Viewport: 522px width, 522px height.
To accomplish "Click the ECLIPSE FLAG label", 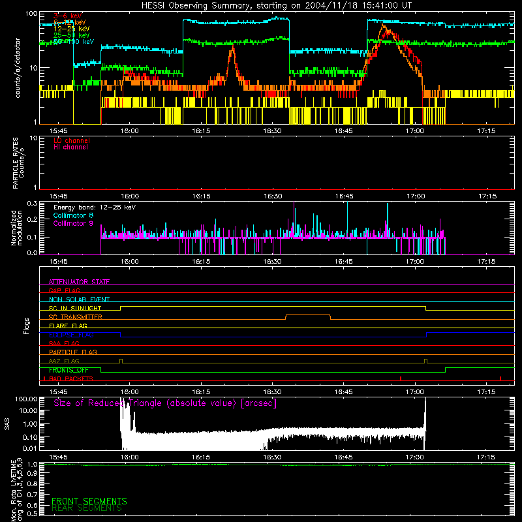I will coord(71,335).
